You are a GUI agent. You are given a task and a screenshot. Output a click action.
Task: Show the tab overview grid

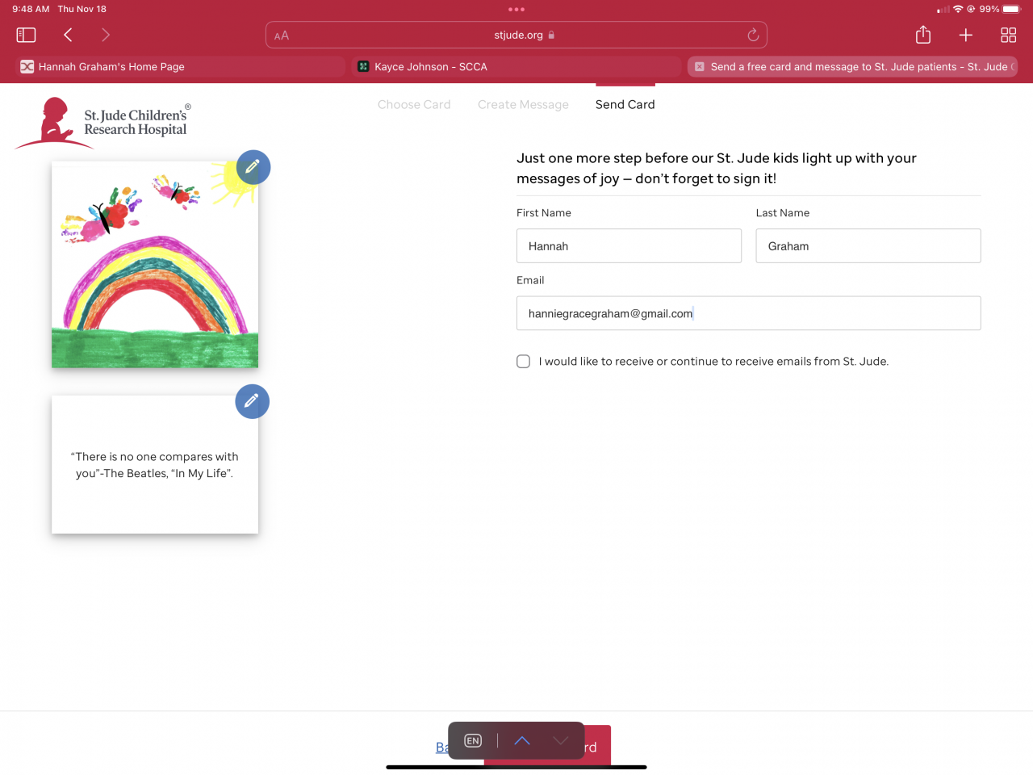pyautogui.click(x=1008, y=35)
